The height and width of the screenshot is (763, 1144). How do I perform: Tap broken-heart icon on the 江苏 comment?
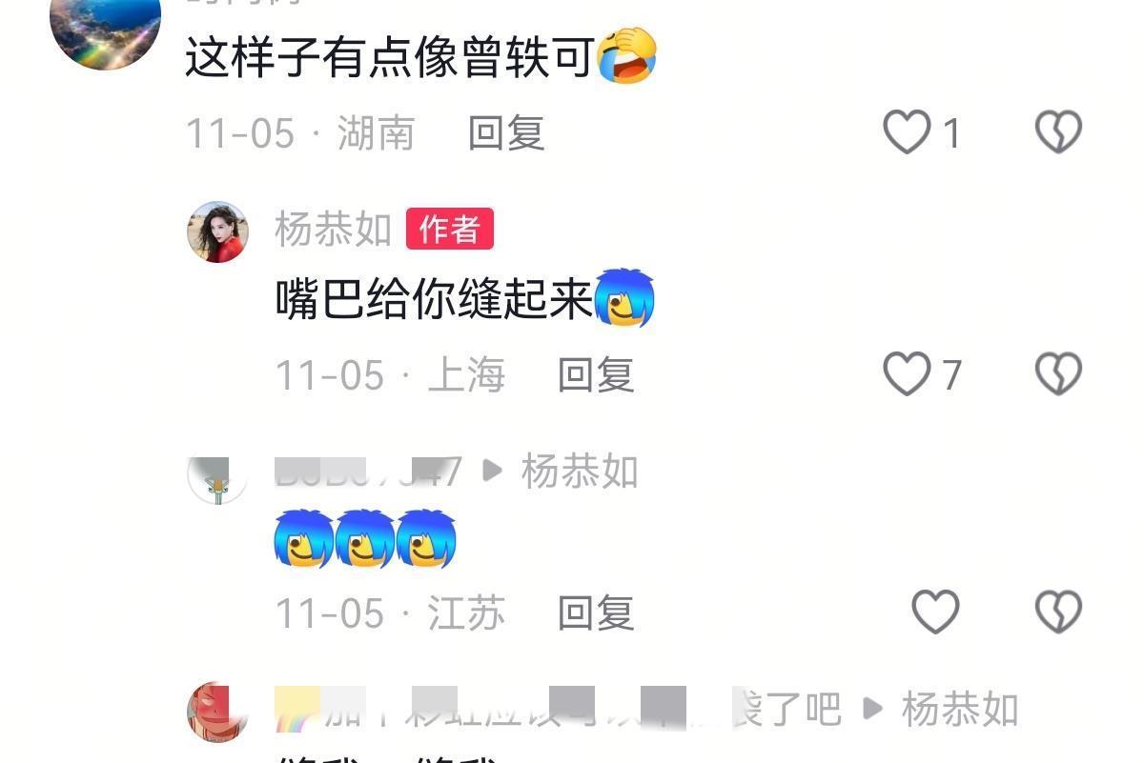click(x=1058, y=612)
